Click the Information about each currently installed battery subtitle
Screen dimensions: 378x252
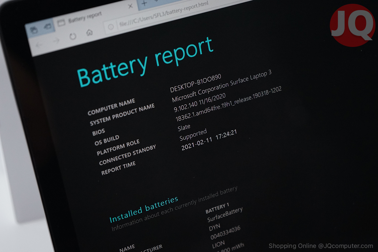click(175, 209)
